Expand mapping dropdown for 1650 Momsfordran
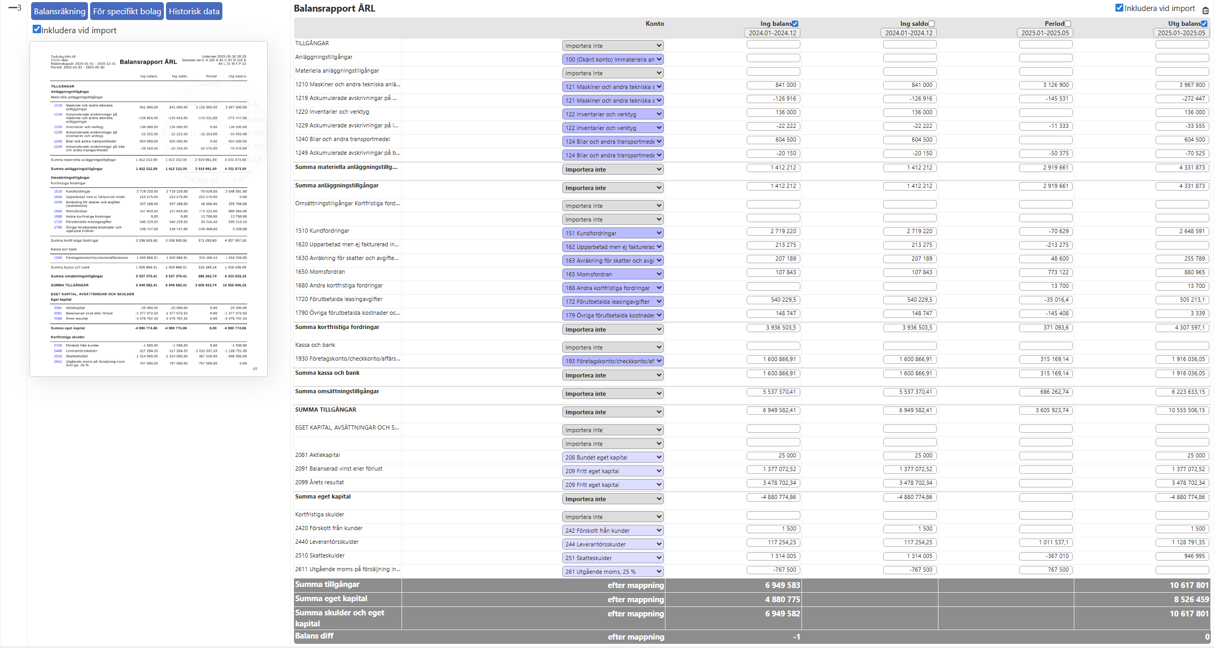The height and width of the screenshot is (648, 1214). (x=612, y=274)
